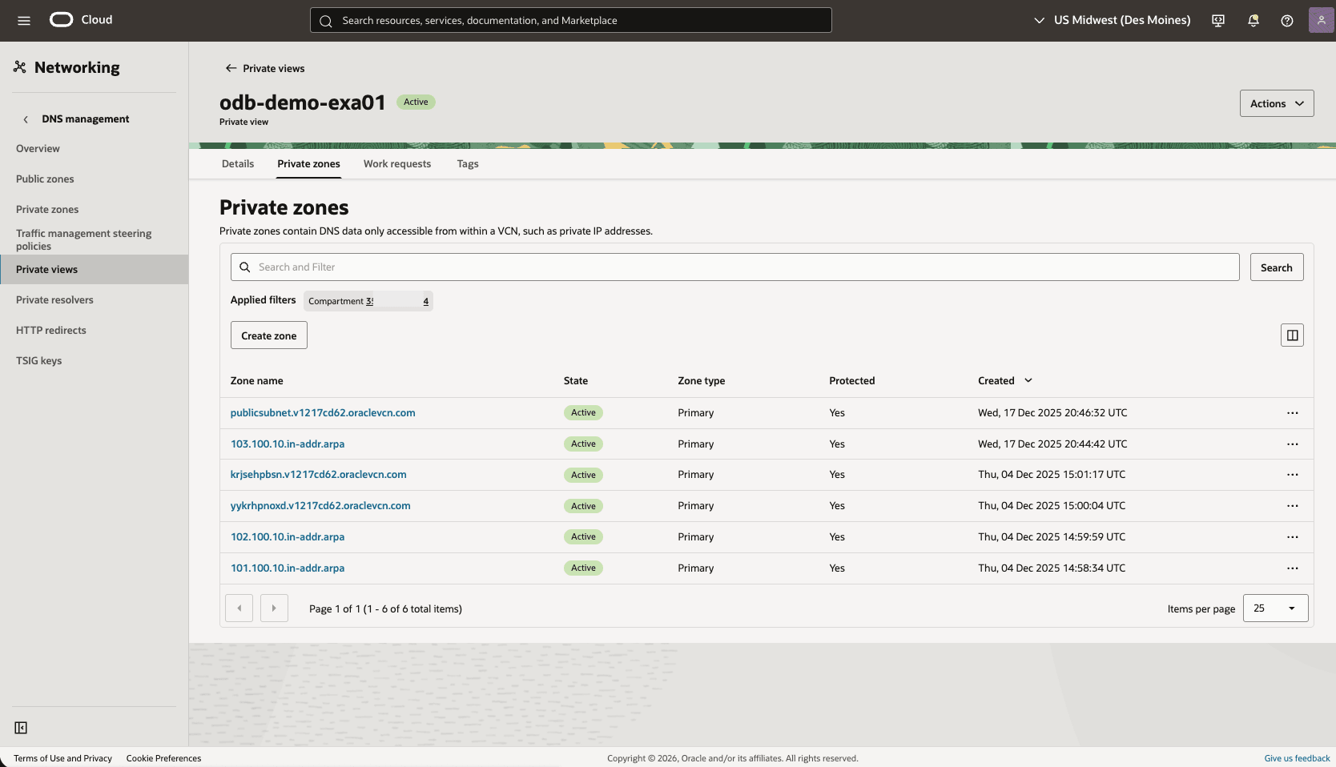Navigate back using the Private views arrow
The width and height of the screenshot is (1336, 767).
point(231,68)
